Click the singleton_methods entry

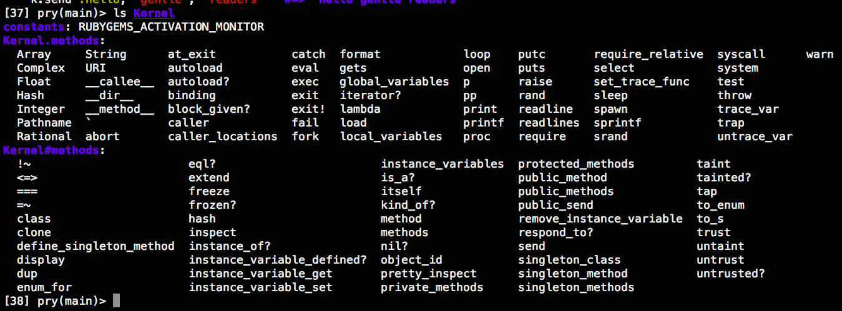(576, 287)
